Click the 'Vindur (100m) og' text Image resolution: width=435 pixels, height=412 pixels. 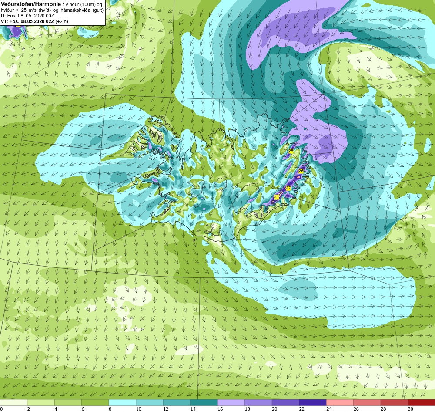[x=84, y=5]
